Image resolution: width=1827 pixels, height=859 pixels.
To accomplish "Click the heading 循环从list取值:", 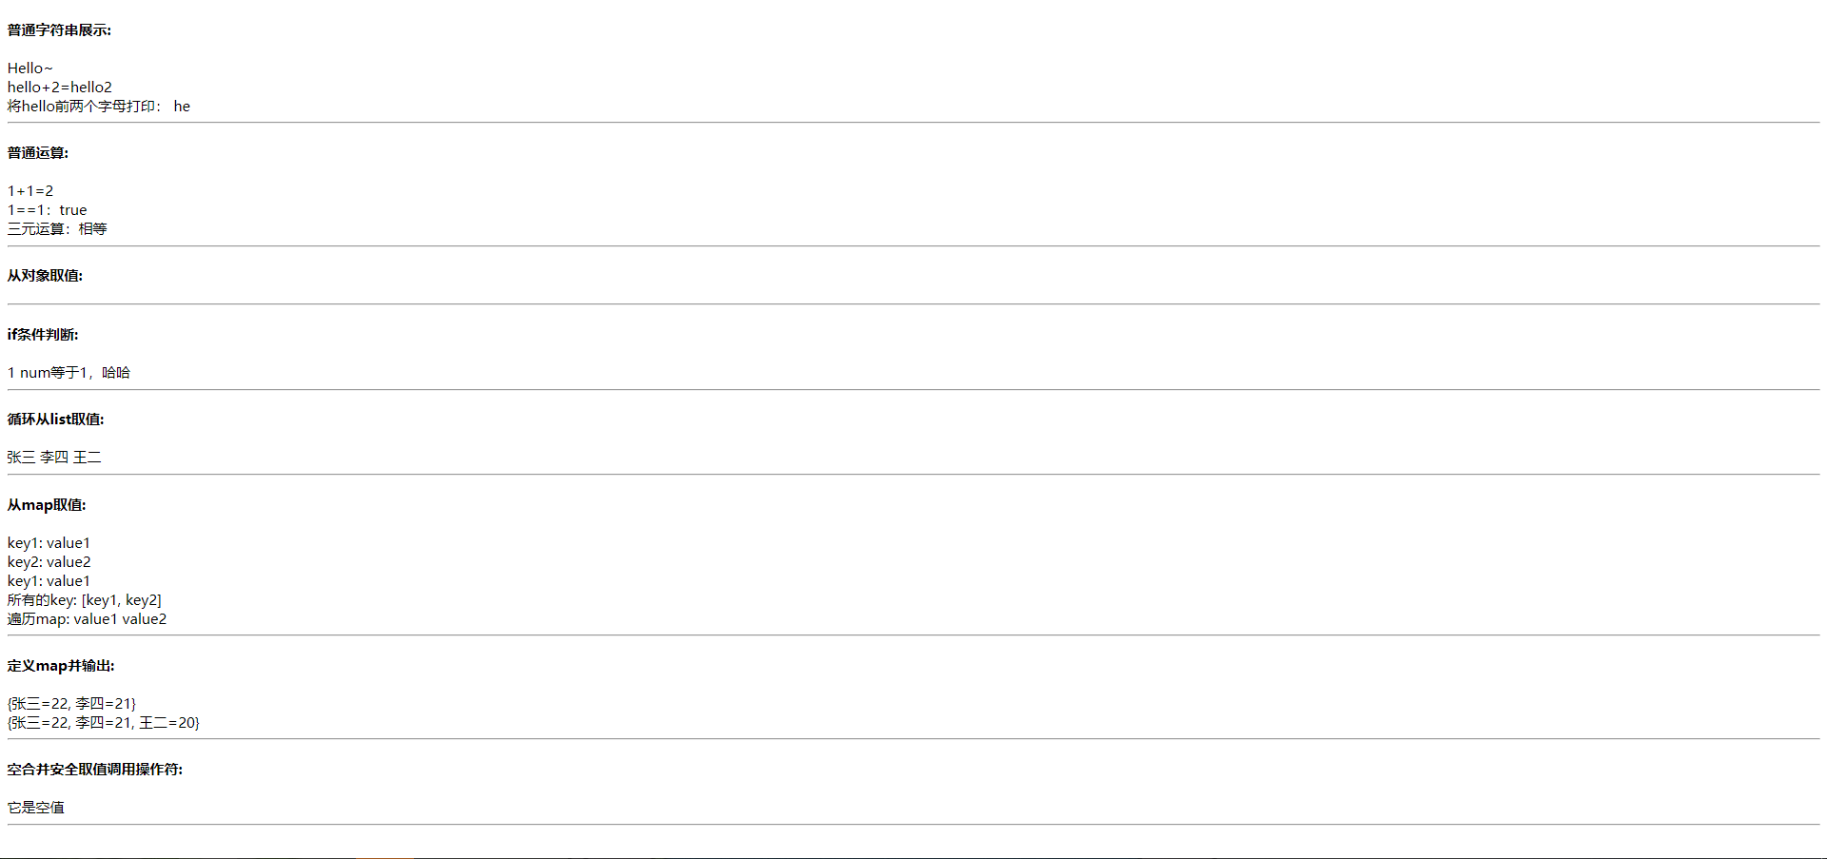I will point(56,420).
